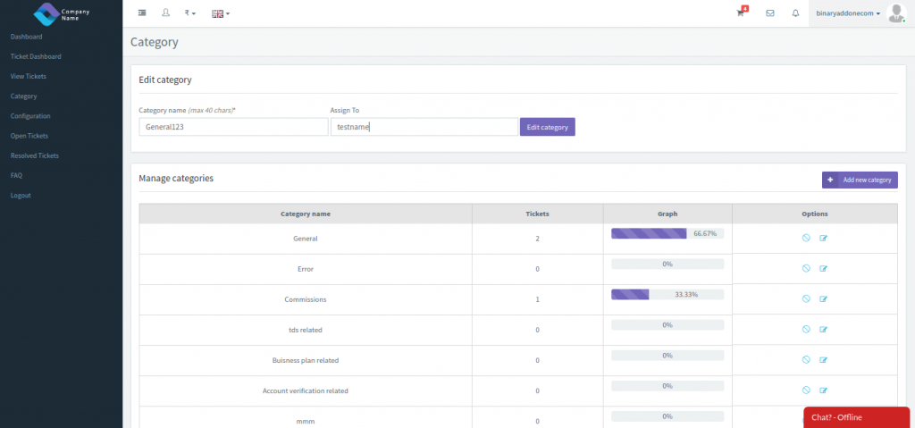Deactivate the tds related category
The height and width of the screenshot is (428, 915).
tap(806, 329)
